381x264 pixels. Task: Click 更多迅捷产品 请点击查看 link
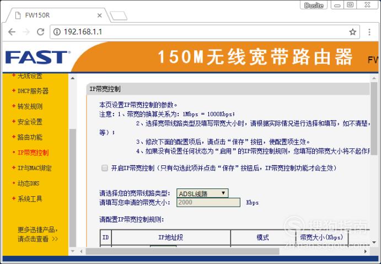point(37,234)
